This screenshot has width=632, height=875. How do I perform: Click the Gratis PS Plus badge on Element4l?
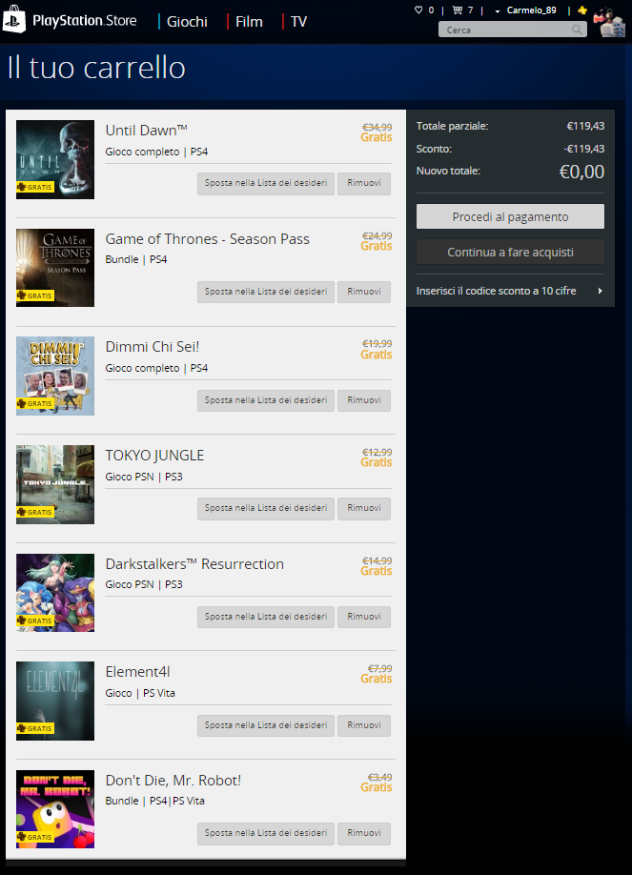click(35, 728)
